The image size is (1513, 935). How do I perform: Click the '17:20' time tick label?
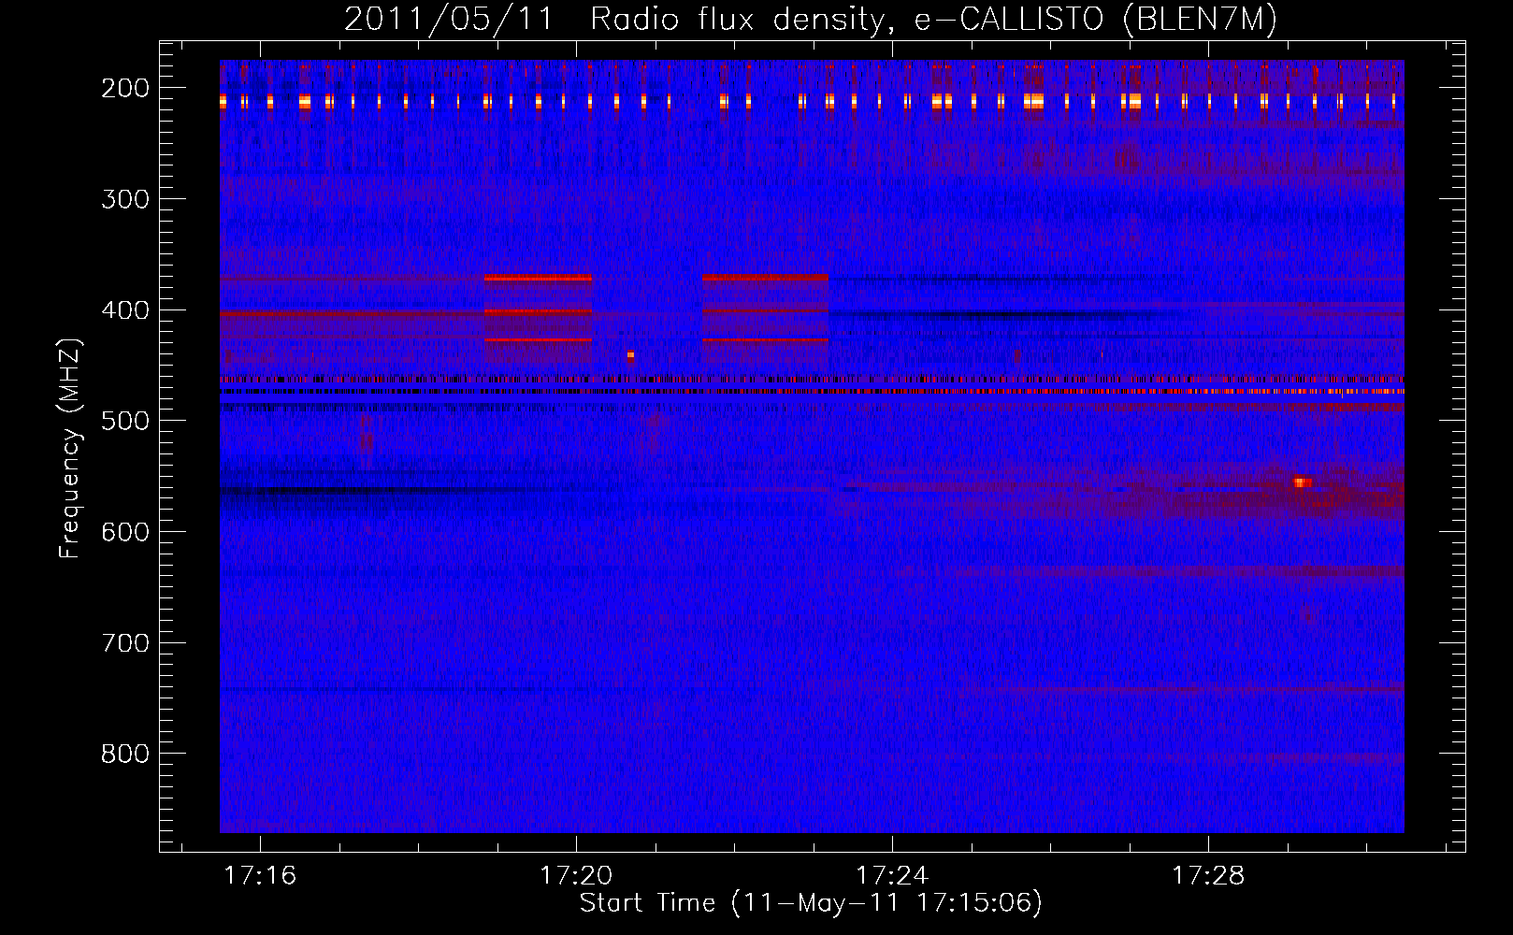[x=576, y=875]
